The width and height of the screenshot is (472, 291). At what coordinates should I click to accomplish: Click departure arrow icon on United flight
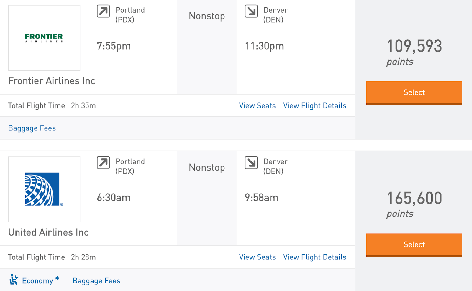pos(103,163)
